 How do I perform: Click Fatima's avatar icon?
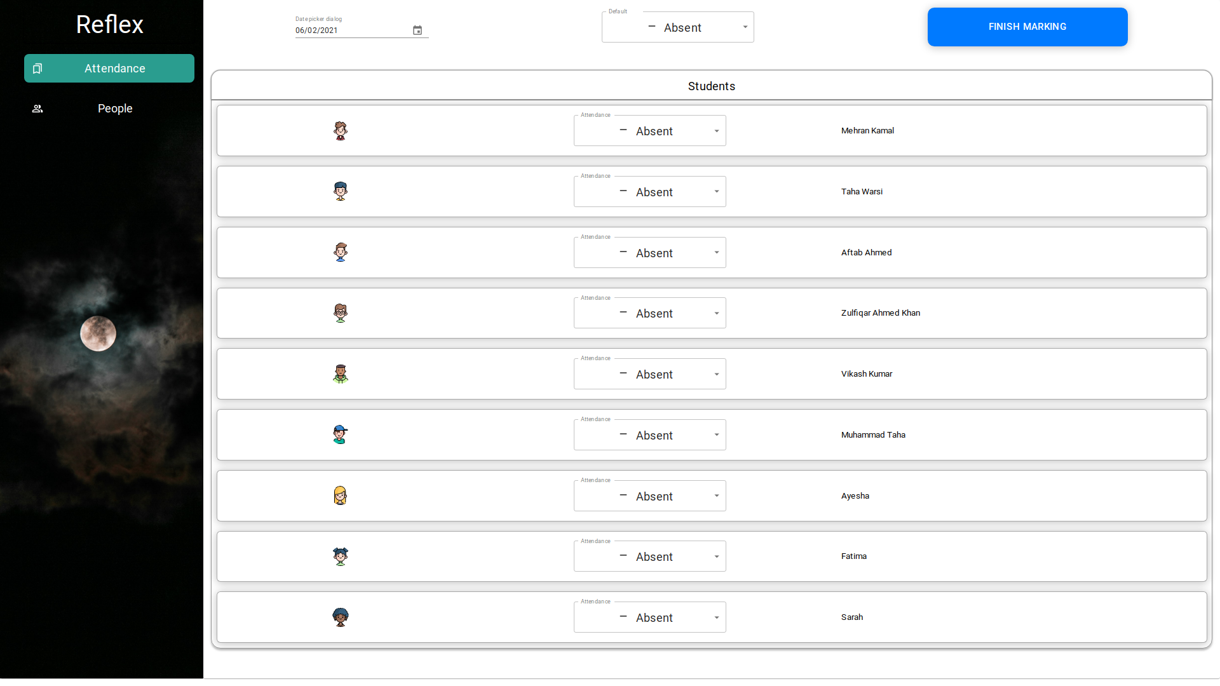click(x=341, y=556)
